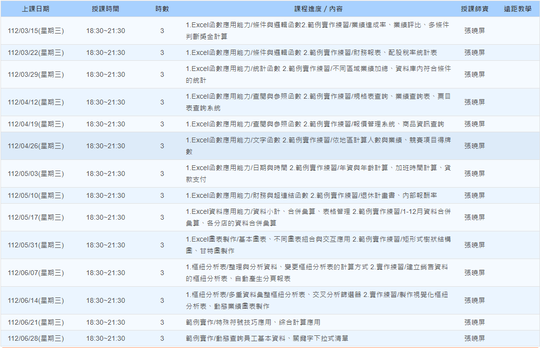Click the 遠距教學 column header
Image resolution: width=540 pixels, height=348 pixels.
[518, 9]
